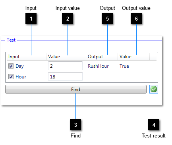This screenshot has width=172, height=145.
Task: Click the green test result checkmark icon
Action: [x=154, y=89]
